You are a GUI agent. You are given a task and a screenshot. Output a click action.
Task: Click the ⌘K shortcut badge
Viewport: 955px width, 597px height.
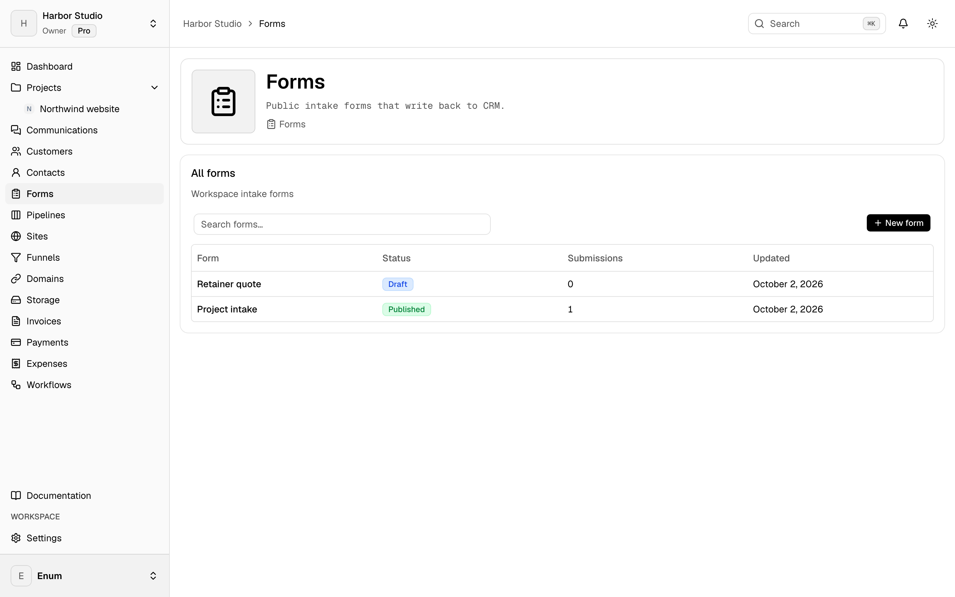click(x=871, y=24)
